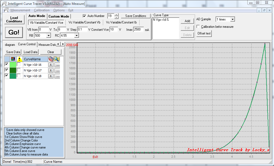The image size is (274, 166).
Task: Open the AD Sample times dropdown
Action: 233,19
